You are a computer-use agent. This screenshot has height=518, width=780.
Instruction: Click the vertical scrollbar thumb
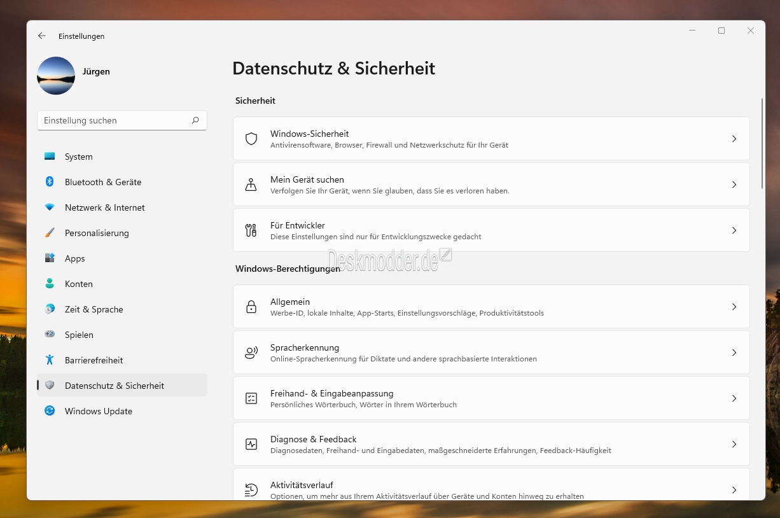click(762, 143)
